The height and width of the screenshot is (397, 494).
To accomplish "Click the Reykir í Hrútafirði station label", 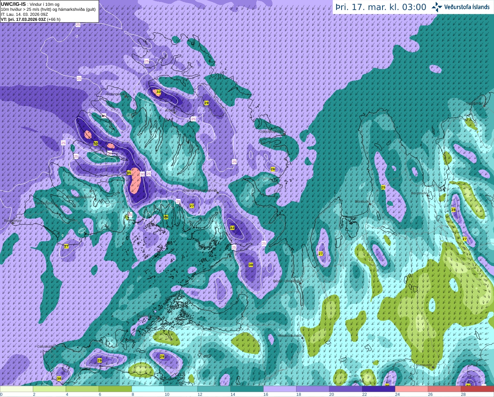I will click(x=286, y=281).
